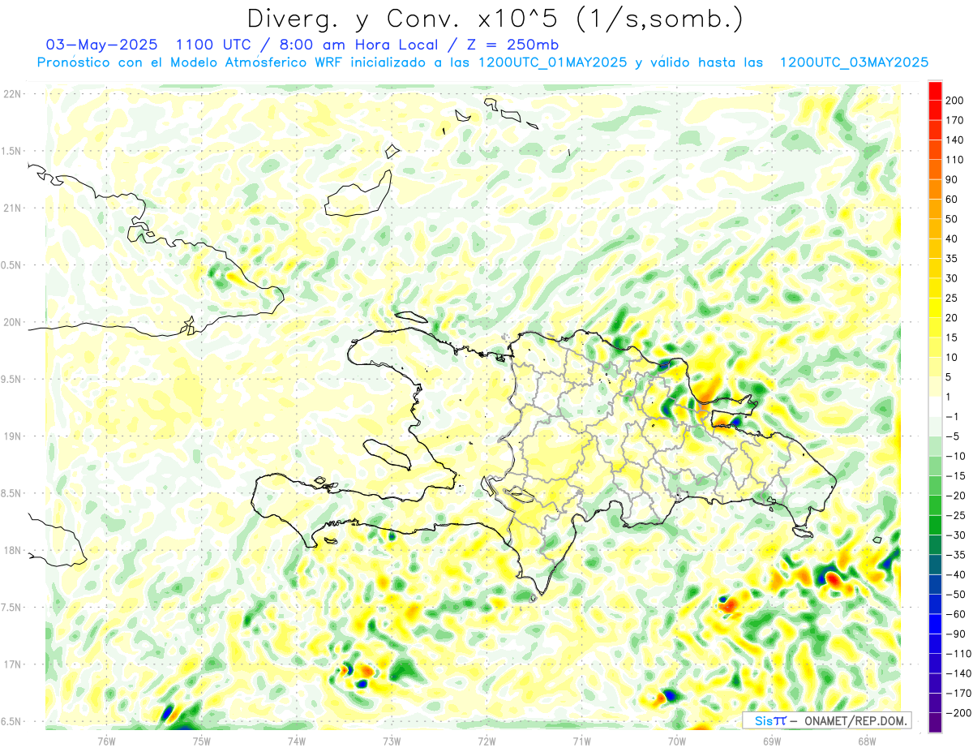Click the '70W' longitude label
The width and height of the screenshot is (973, 752).
[676, 741]
